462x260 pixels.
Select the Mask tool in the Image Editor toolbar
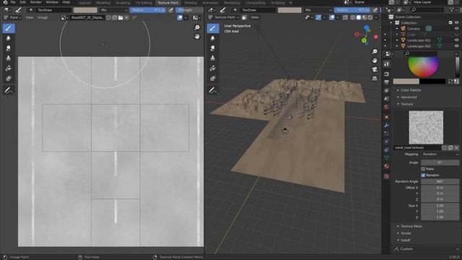pos(9,79)
